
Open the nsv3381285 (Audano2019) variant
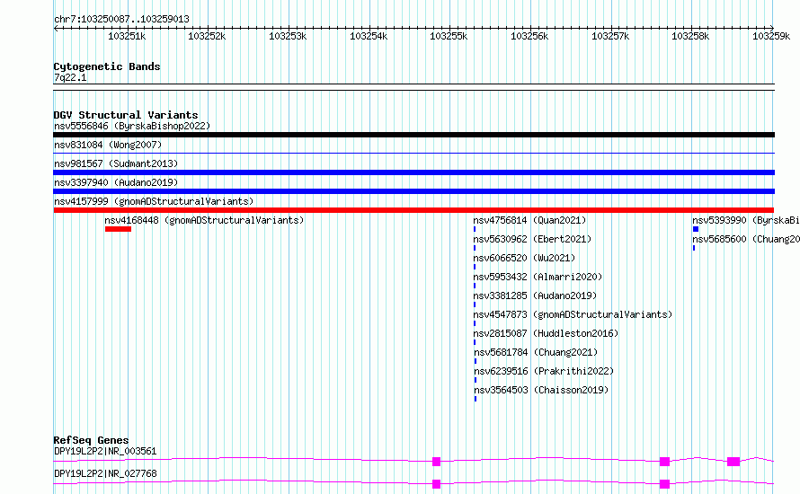(x=535, y=296)
